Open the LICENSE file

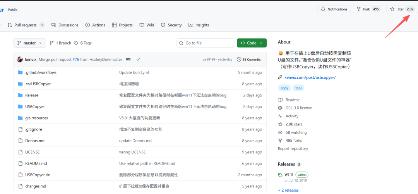click(33, 152)
